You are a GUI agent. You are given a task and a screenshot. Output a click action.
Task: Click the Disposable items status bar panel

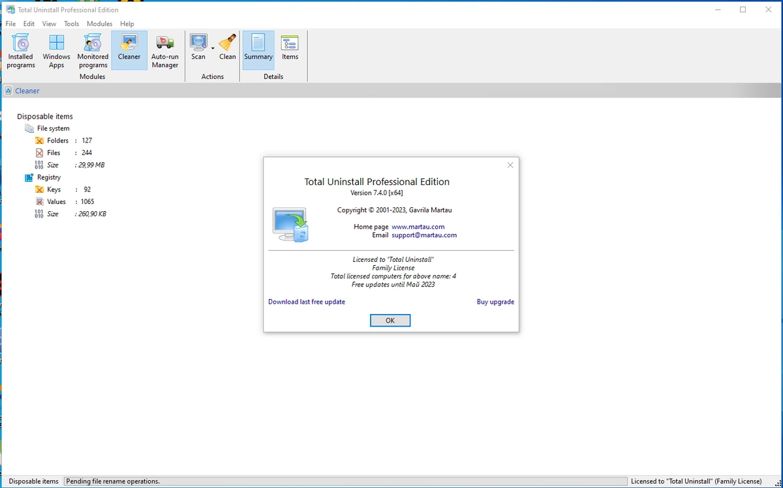click(x=33, y=481)
